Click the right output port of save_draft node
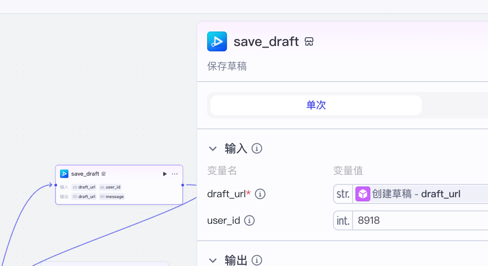 183,185
